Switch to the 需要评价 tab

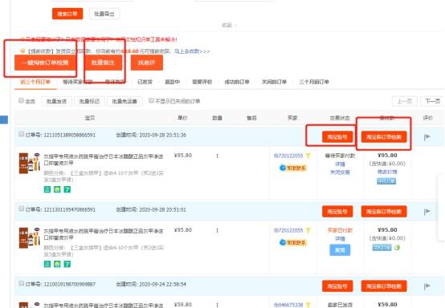coord(202,82)
